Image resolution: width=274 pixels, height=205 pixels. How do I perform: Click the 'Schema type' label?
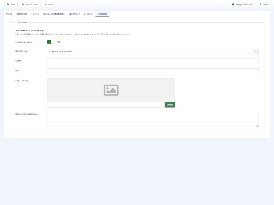21,51
